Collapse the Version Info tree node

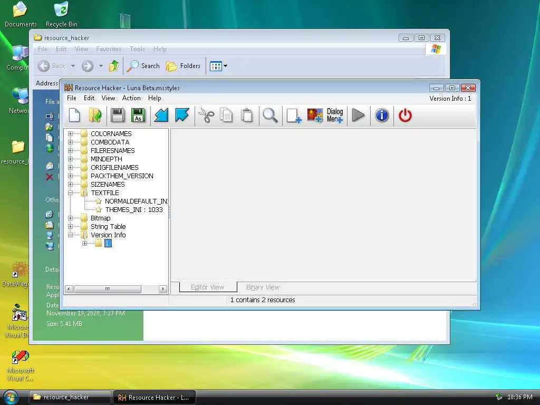click(x=70, y=235)
